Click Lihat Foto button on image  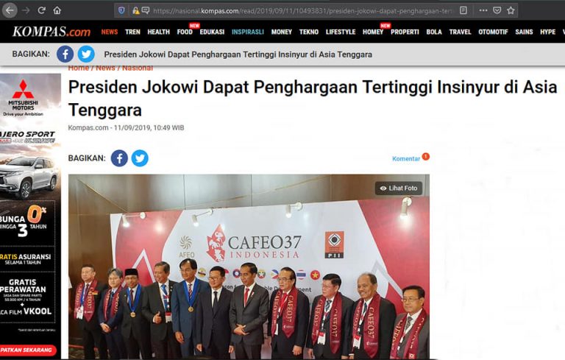(x=399, y=188)
